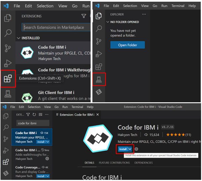Open View menu in bottom window
This screenshot has width=202, height=181.
pyautogui.click(x=47, y=107)
